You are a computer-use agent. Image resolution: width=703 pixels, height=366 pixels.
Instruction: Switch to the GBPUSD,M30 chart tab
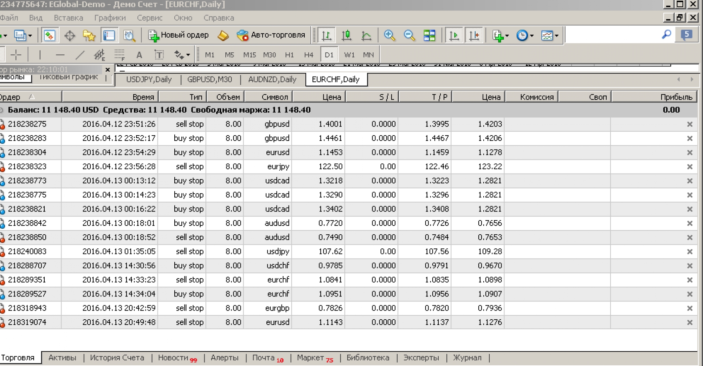pyautogui.click(x=209, y=79)
